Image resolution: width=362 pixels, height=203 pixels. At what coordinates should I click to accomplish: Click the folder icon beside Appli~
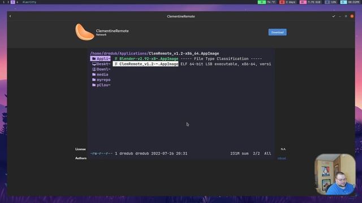(94, 59)
